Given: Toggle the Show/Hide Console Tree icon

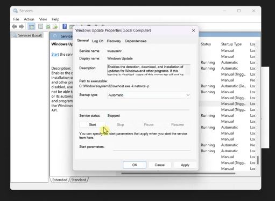Looking at the screenshot, I should tap(31, 27).
